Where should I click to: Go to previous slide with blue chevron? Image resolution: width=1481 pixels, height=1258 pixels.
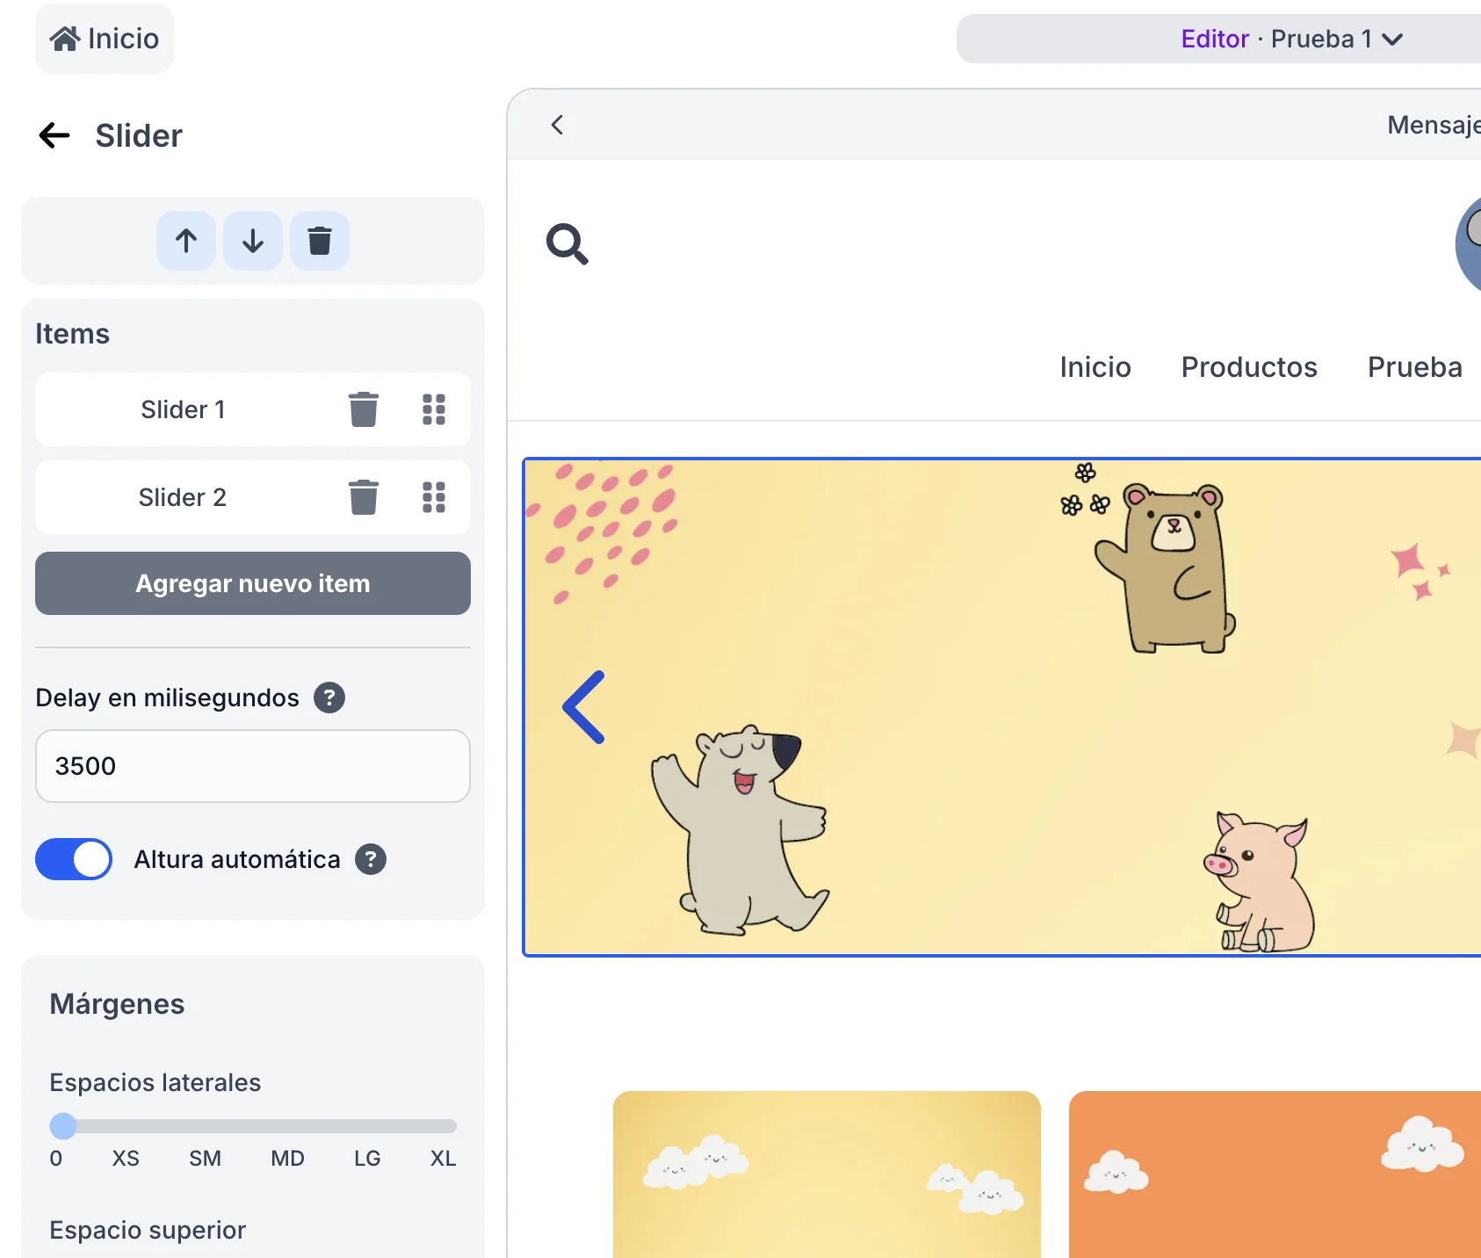pyautogui.click(x=584, y=707)
